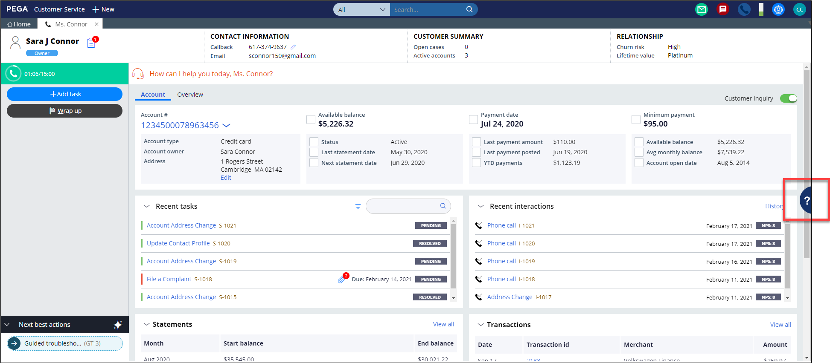This screenshot has height=363, width=830.
Task: Click the filter icon in Recent tasks
Action: coord(358,206)
